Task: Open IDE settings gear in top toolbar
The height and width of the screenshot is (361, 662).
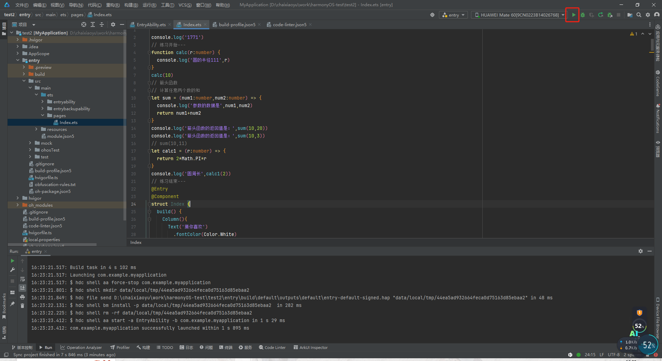Action: point(648,15)
